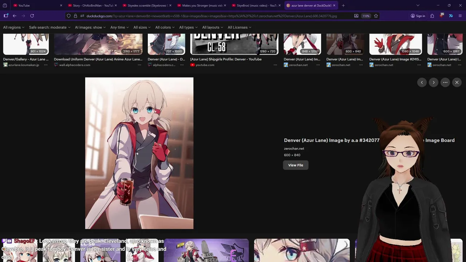Expand Safe search: moderate dropdown

tap(50, 27)
